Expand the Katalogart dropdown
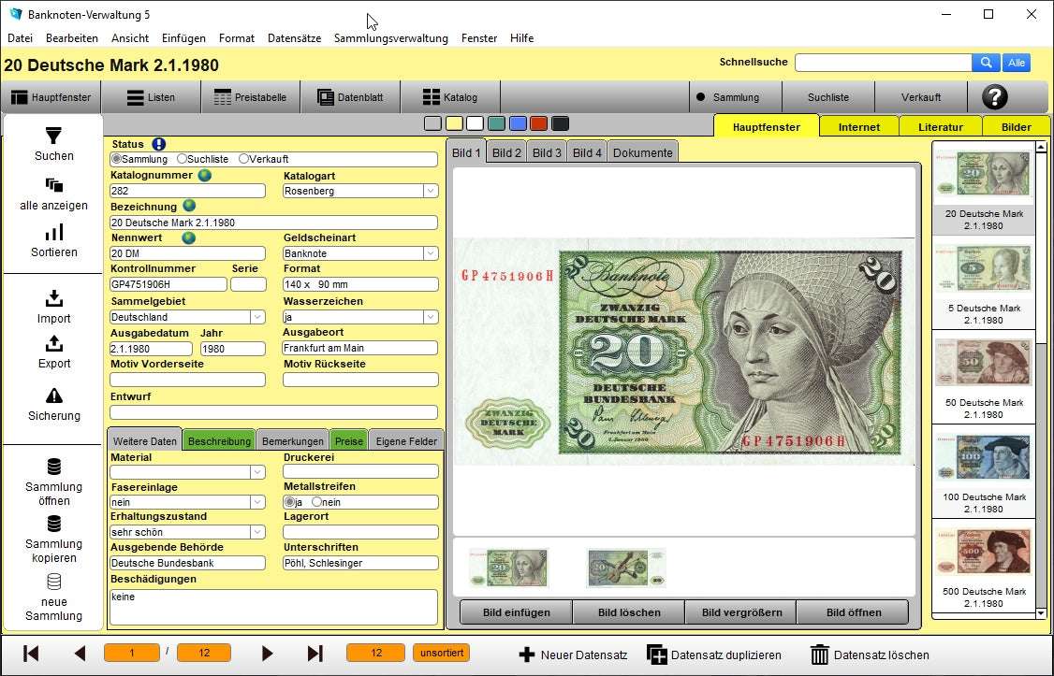The width and height of the screenshot is (1054, 676). (x=430, y=191)
